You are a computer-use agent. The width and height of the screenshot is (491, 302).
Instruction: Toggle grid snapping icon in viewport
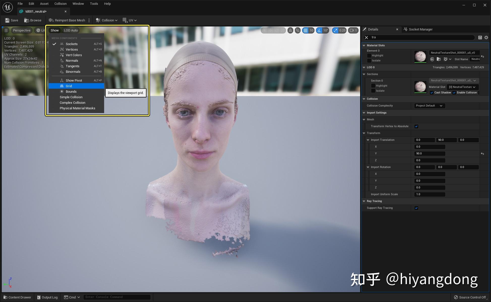point(305,30)
